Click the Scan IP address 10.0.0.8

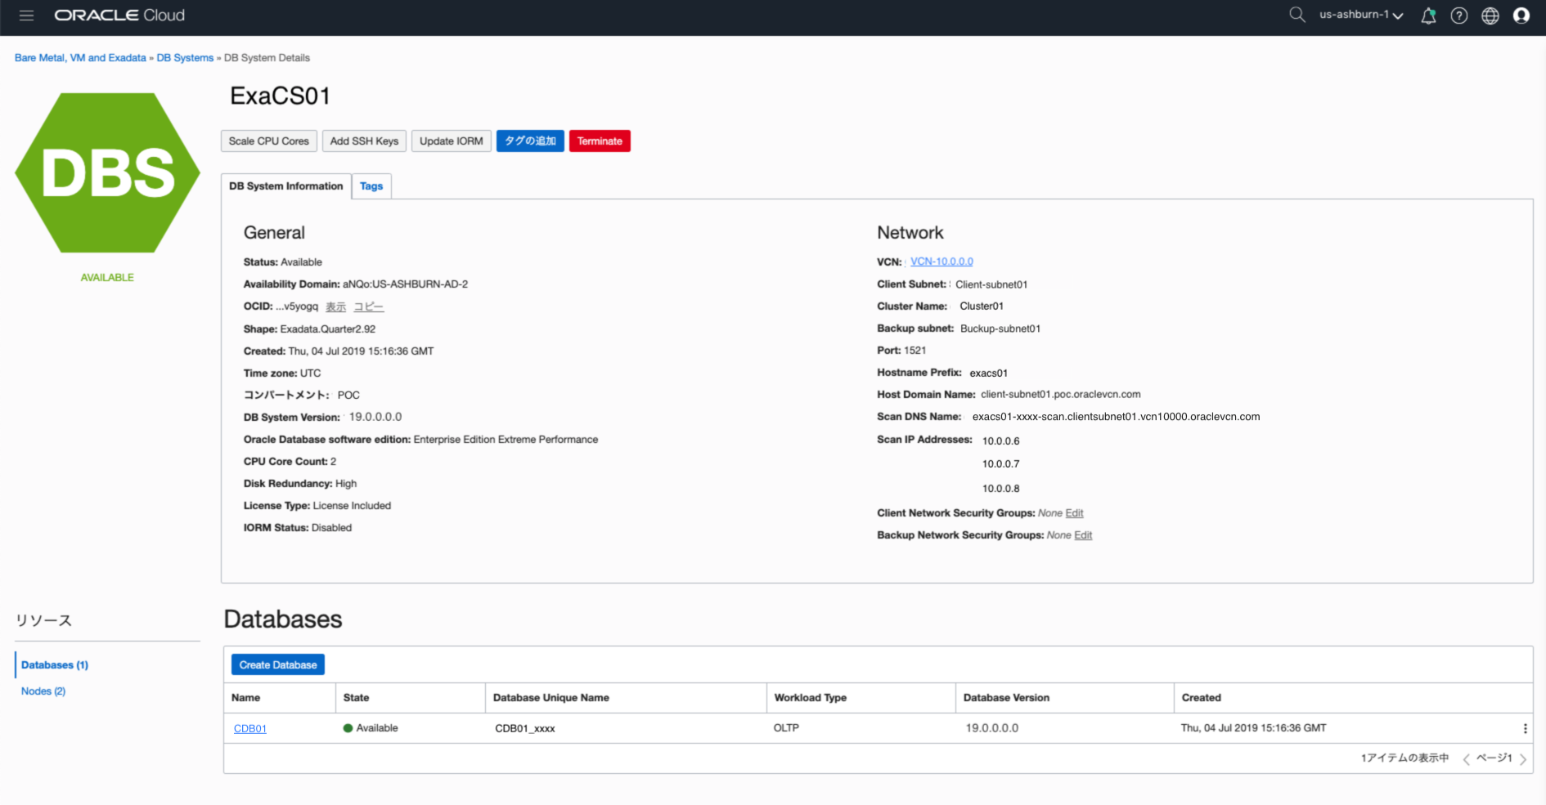tap(1000, 489)
